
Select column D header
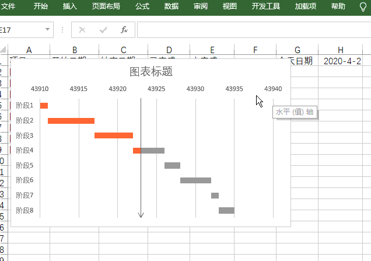tap(169, 50)
